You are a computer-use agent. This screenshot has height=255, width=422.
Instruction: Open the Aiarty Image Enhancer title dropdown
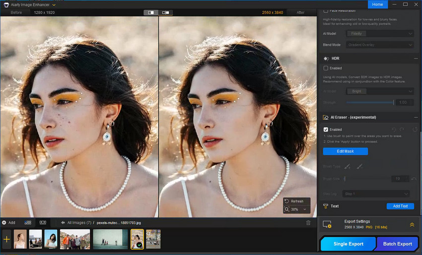(54, 5)
